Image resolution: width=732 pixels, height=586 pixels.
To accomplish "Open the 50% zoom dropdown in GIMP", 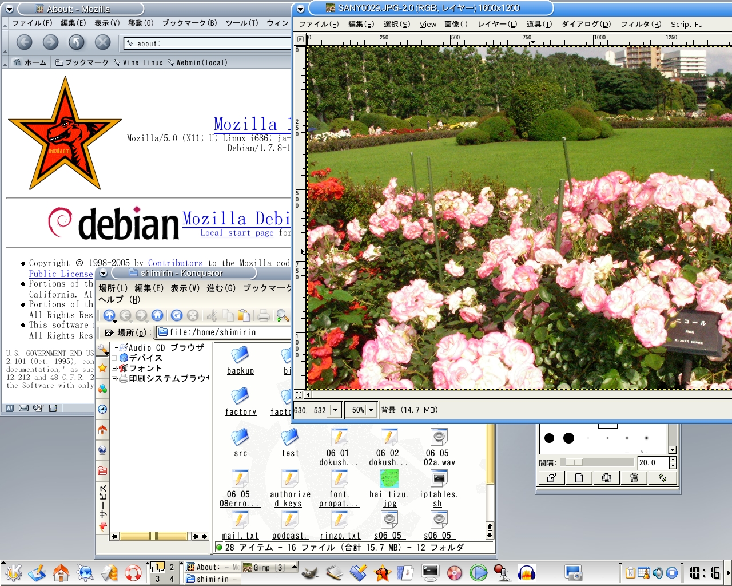I will click(x=371, y=410).
